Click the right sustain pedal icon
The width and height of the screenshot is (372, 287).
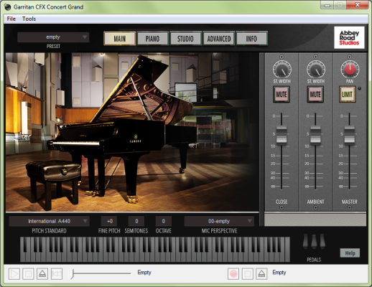click(322, 242)
